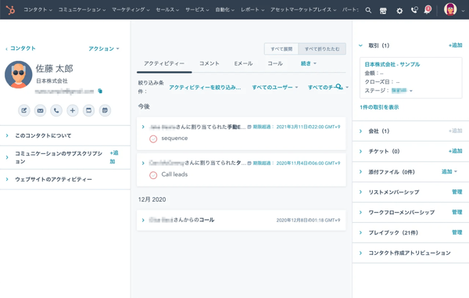
Task: Expand the sequence task activity card
Action: tap(143, 127)
